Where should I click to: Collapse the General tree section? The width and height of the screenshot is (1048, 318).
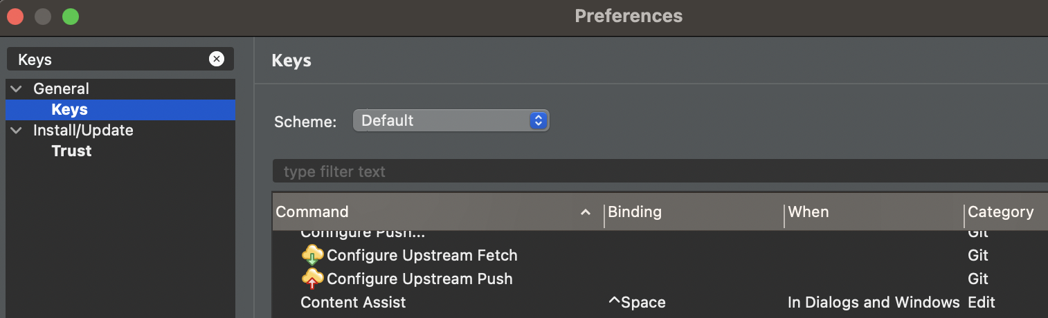coord(17,89)
